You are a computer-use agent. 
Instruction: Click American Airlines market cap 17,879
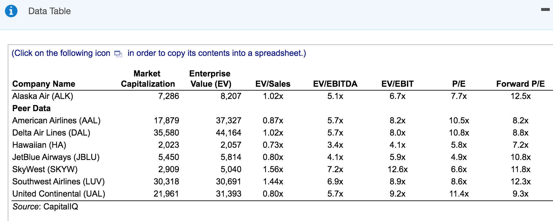tap(166, 120)
